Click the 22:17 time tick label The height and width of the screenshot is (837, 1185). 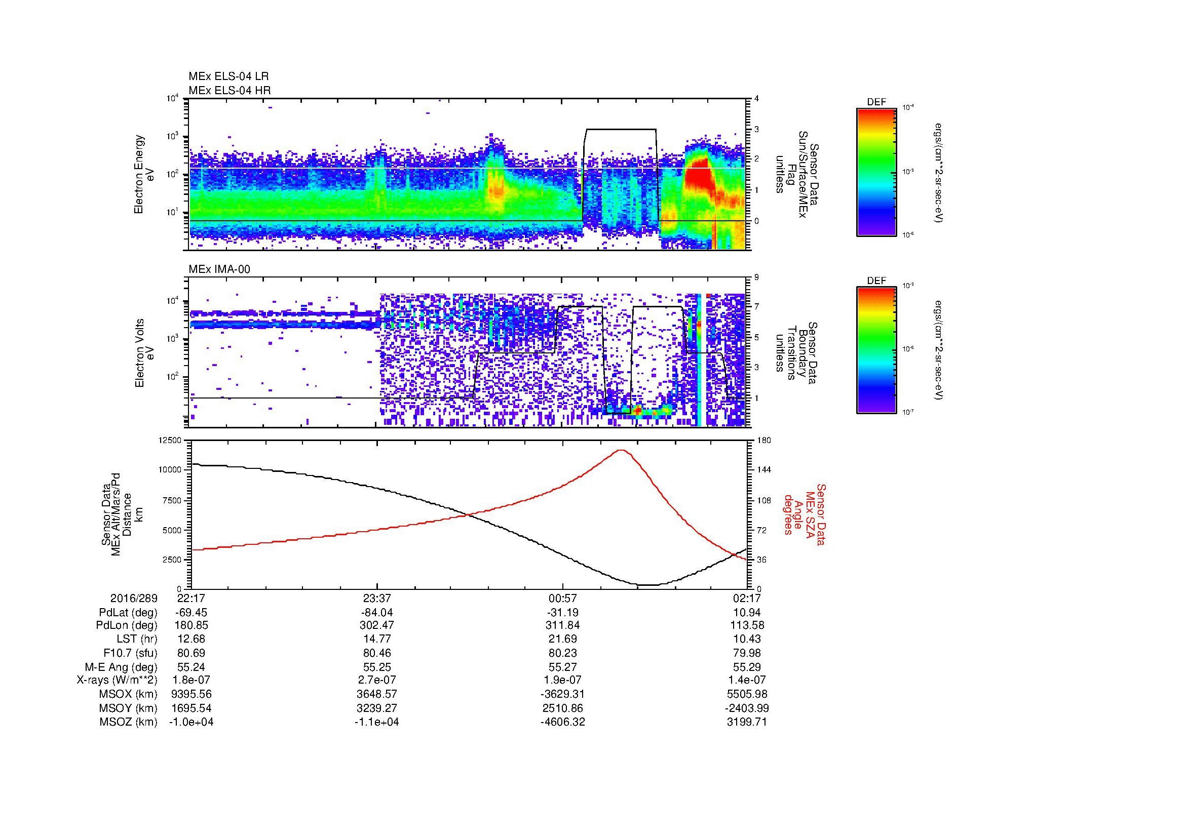click(x=192, y=598)
